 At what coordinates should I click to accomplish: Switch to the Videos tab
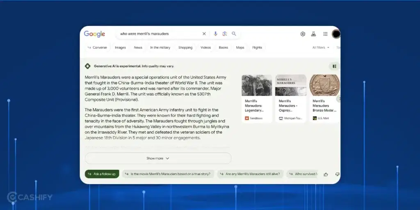(x=205, y=48)
